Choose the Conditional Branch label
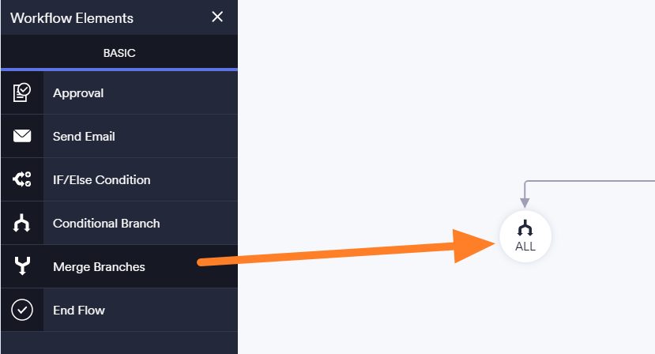 106,224
